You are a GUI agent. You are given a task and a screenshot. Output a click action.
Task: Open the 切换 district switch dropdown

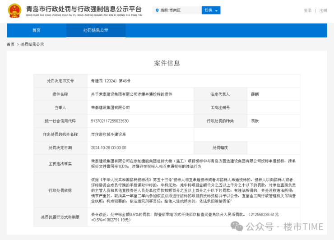(211, 10)
